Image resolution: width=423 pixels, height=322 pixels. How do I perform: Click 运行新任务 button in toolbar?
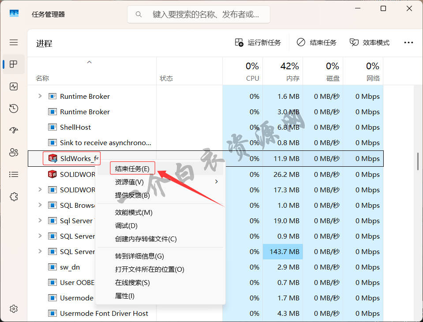click(x=258, y=42)
